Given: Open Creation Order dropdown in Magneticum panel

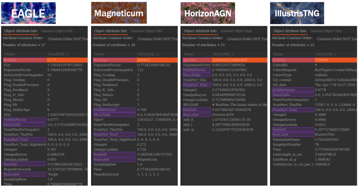Looking at the screenshot, I should click(157, 39).
